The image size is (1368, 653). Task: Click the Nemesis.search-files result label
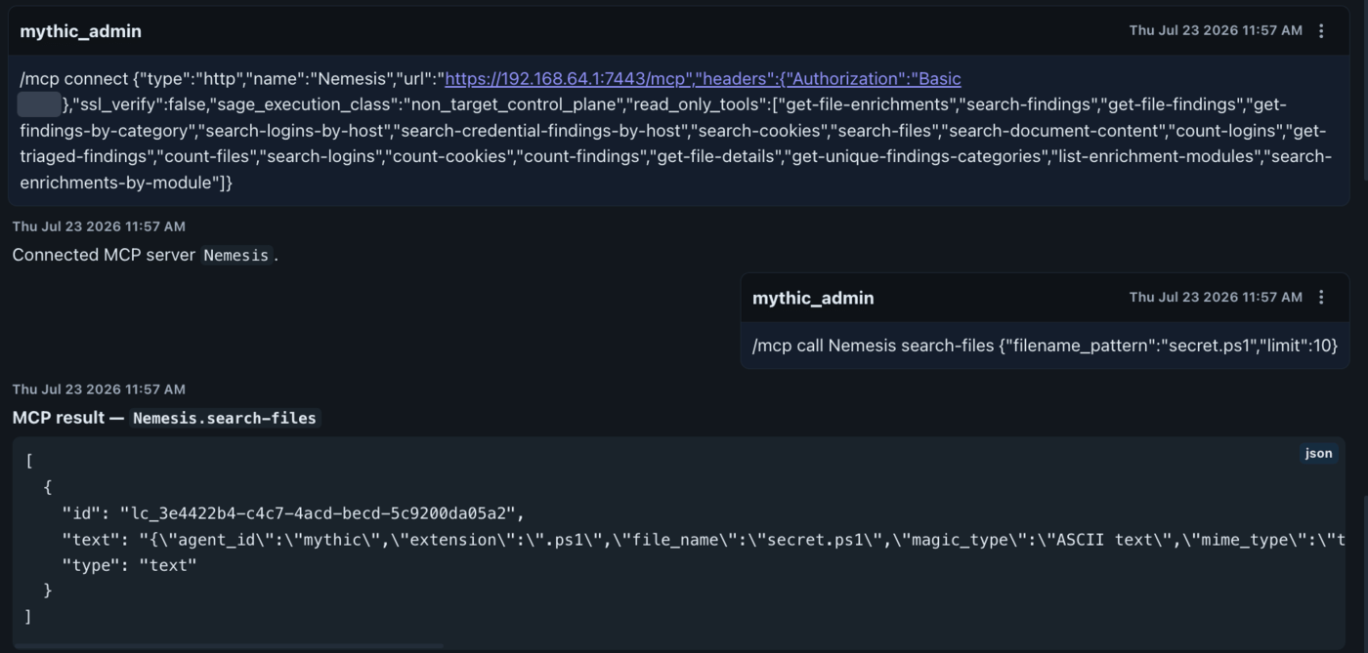tap(225, 418)
